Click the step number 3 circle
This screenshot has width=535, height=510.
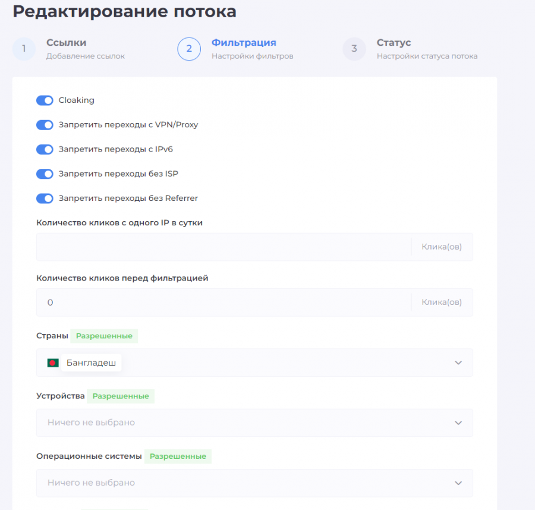tap(354, 49)
